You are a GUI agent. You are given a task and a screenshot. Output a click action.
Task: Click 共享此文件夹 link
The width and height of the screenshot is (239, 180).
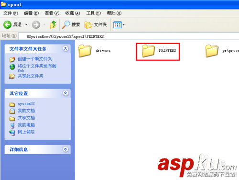point(30,76)
